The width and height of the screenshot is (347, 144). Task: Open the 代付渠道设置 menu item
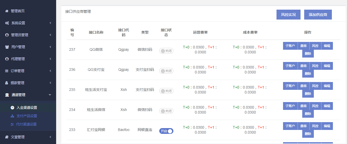(x=26, y=124)
